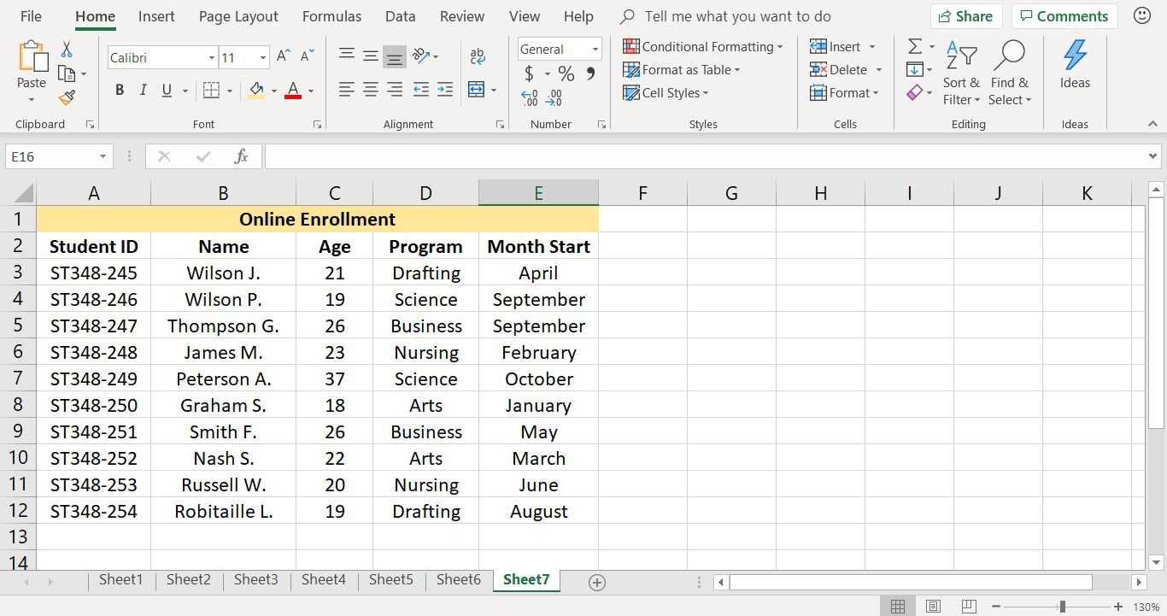Open the Formulas ribbon tab

331,16
